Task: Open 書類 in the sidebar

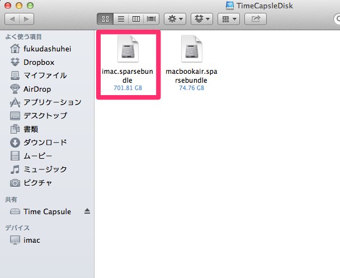Action: (48, 129)
